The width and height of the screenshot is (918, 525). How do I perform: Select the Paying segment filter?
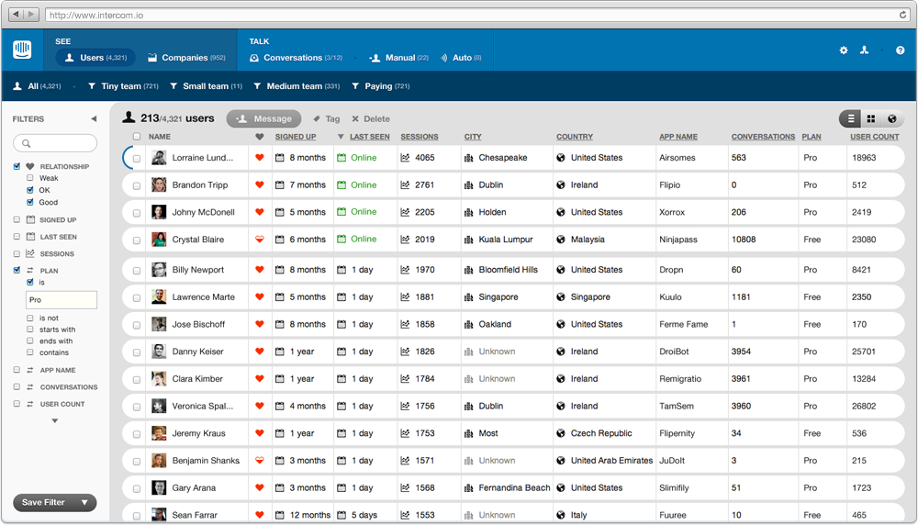pos(378,86)
